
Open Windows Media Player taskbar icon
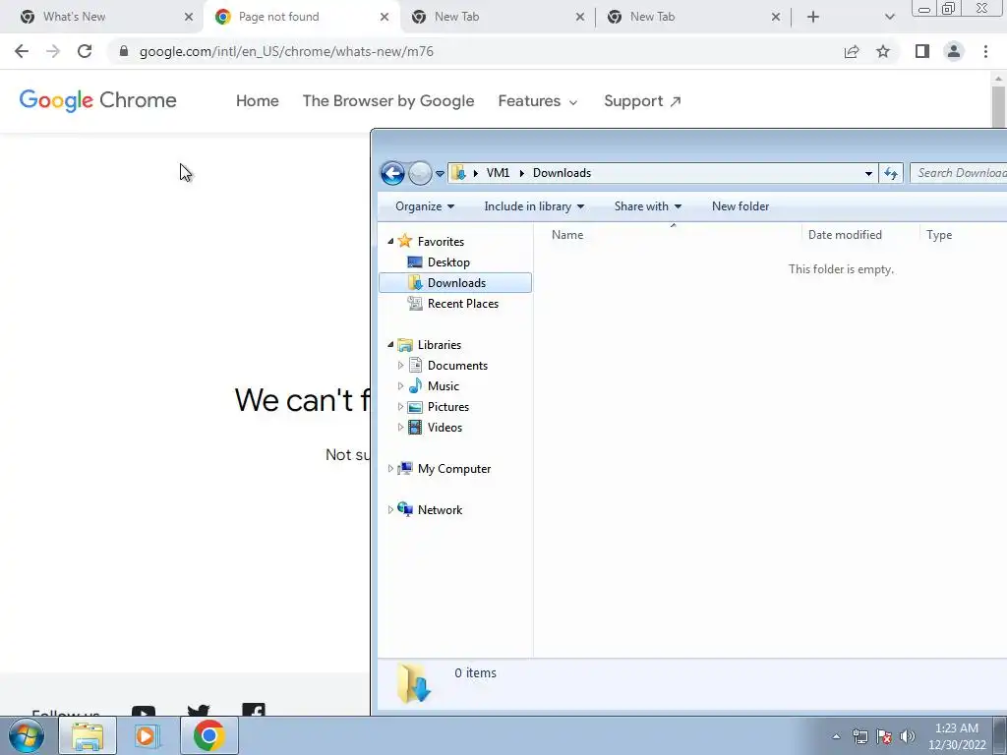click(148, 735)
